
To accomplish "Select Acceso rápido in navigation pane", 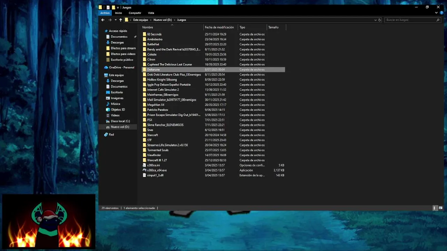I will (x=118, y=31).
